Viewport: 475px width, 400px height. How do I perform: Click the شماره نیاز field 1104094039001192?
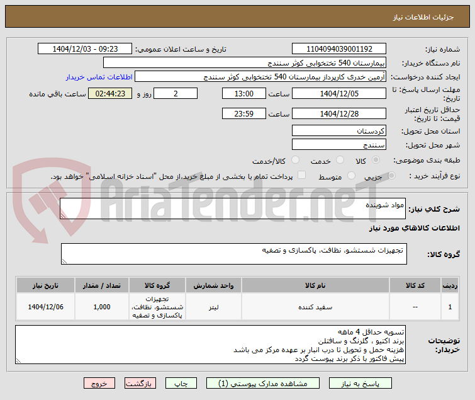coord(339,49)
